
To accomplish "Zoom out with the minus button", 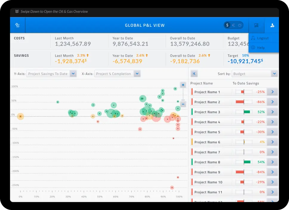I will (x=183, y=104).
